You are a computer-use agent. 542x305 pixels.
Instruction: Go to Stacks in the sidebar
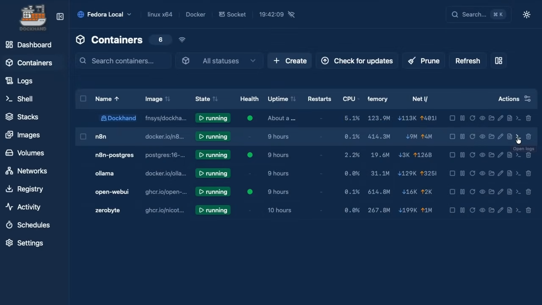(x=28, y=117)
